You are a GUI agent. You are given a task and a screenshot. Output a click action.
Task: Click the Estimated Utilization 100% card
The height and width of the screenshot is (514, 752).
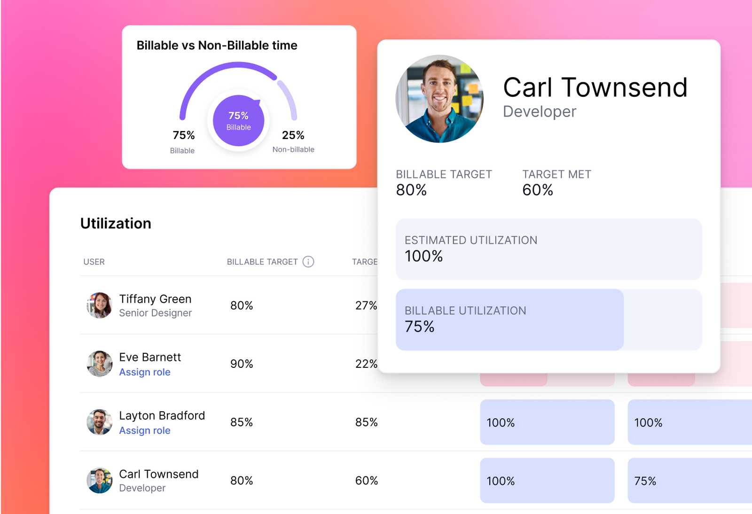point(548,249)
